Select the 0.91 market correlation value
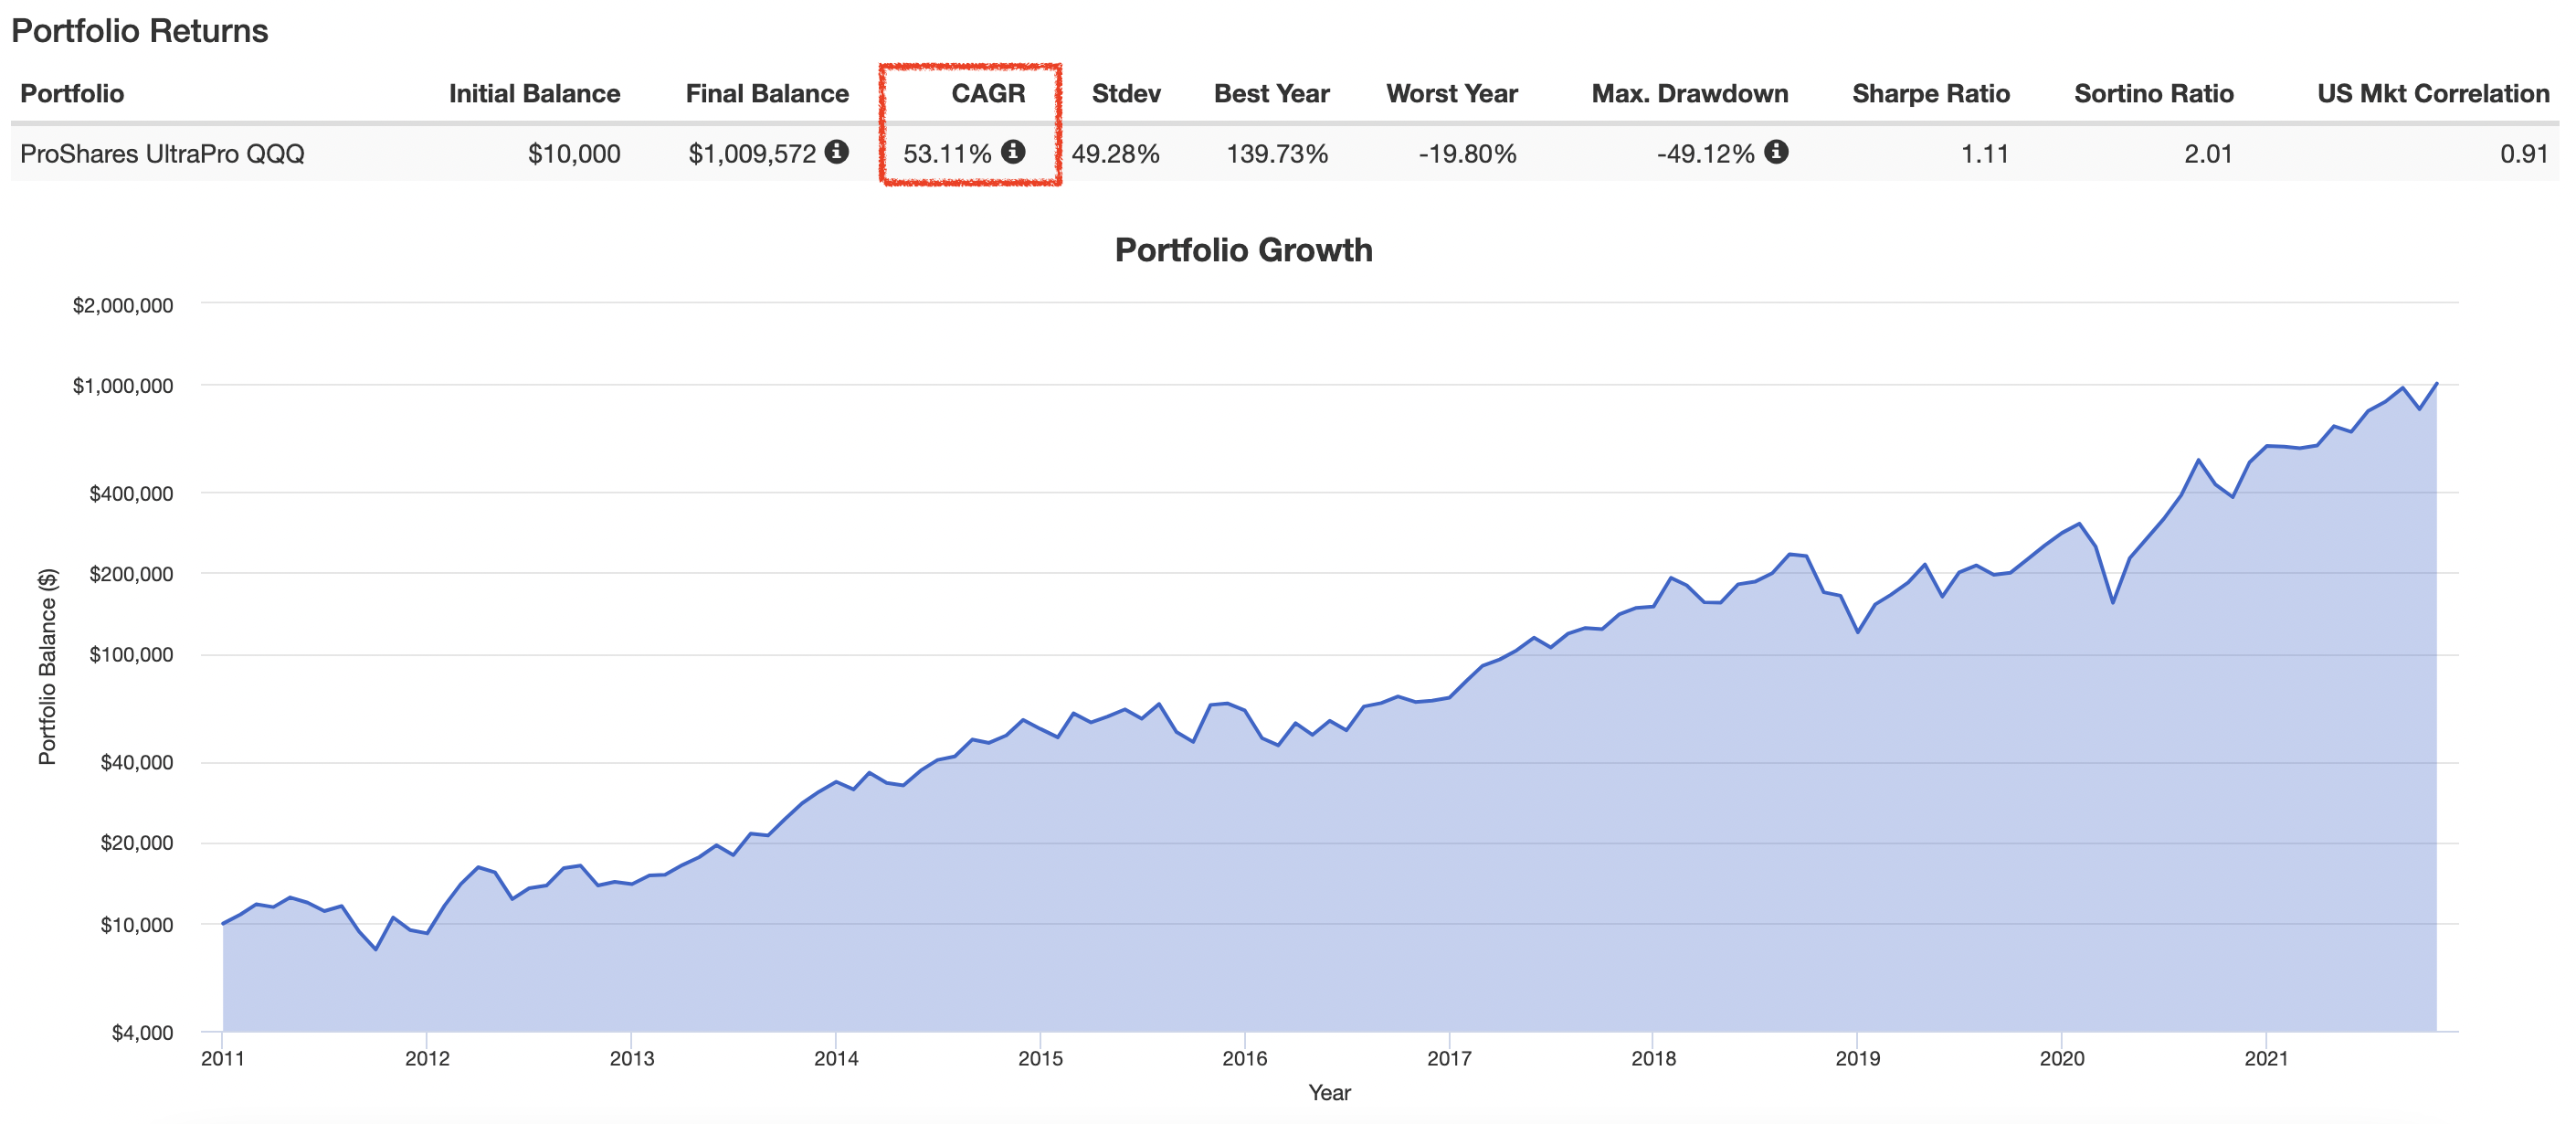Screen dimensions: 2576x1124 pos(2525,154)
